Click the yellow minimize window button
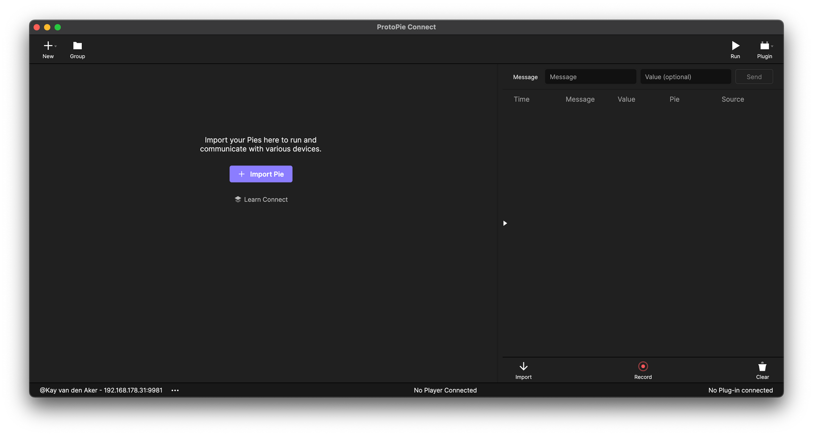Screen dimensions: 813x436 (x=47, y=27)
